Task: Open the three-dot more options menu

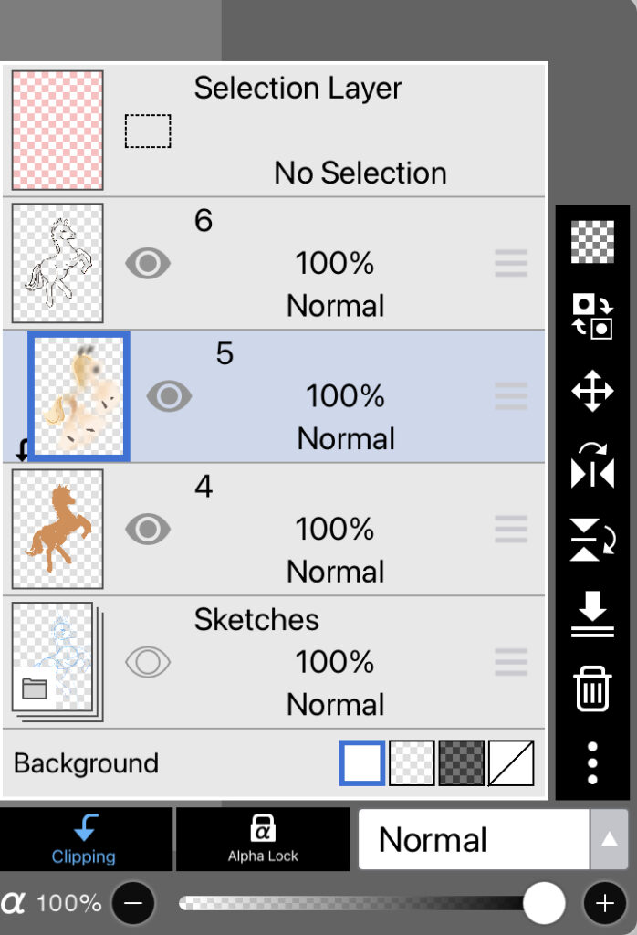Action: [592, 762]
